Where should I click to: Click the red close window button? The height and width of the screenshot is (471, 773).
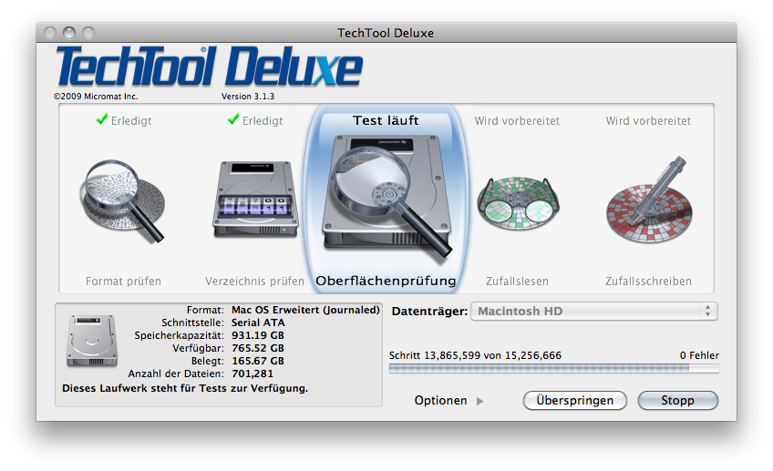pyautogui.click(x=51, y=33)
